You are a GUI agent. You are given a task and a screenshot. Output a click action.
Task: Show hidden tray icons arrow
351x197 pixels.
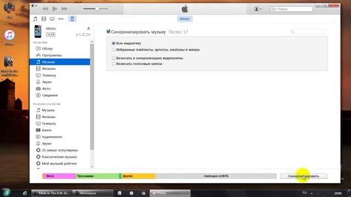pyautogui.click(x=312, y=193)
